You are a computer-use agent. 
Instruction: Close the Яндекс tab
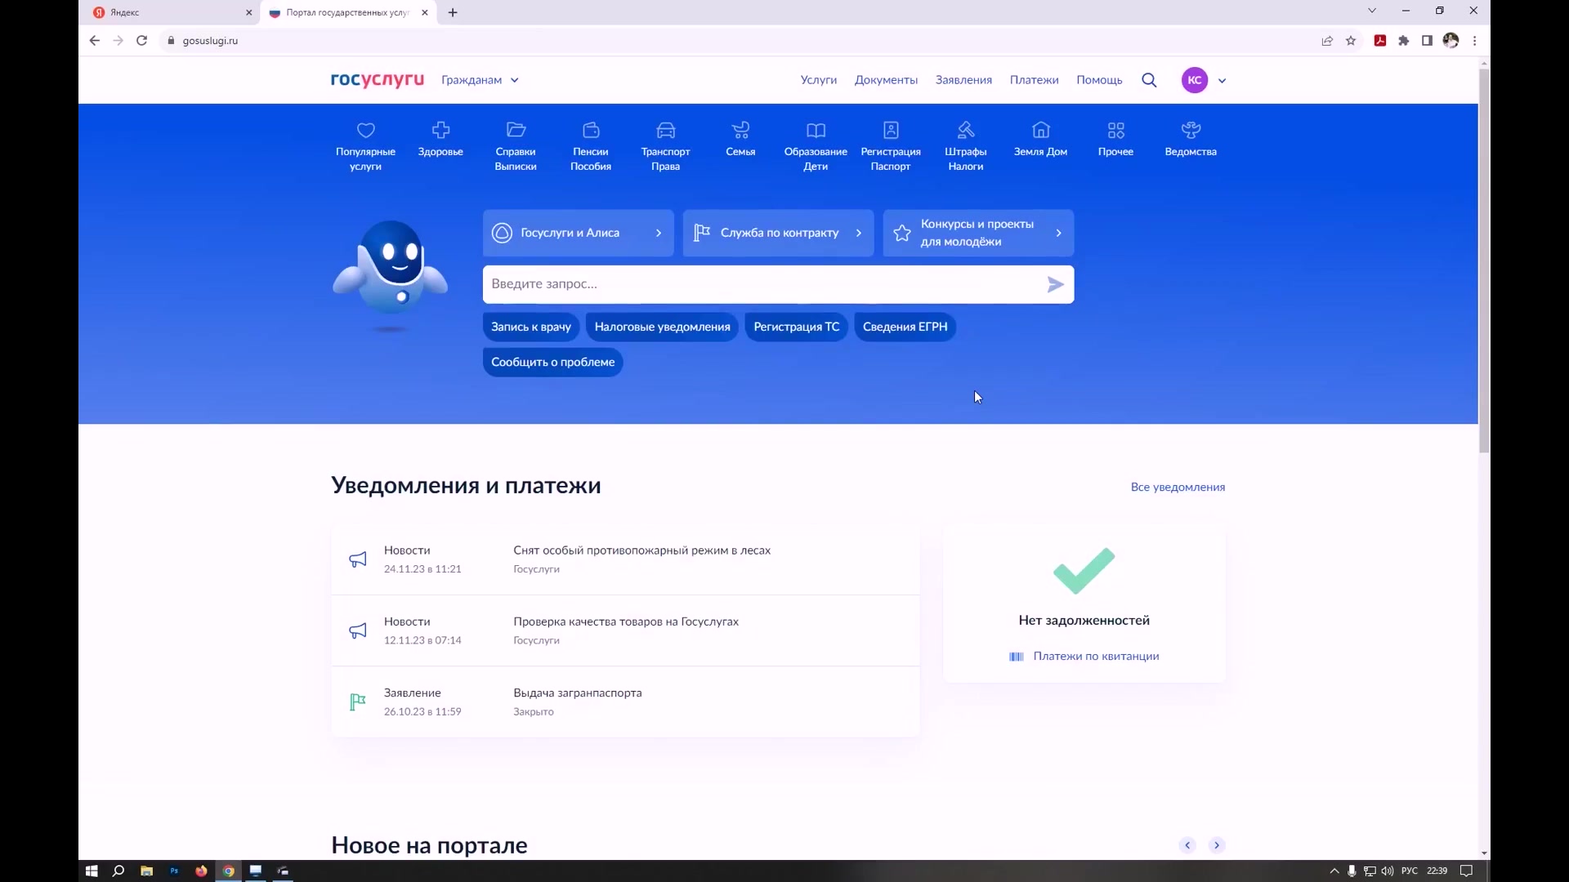tap(249, 12)
